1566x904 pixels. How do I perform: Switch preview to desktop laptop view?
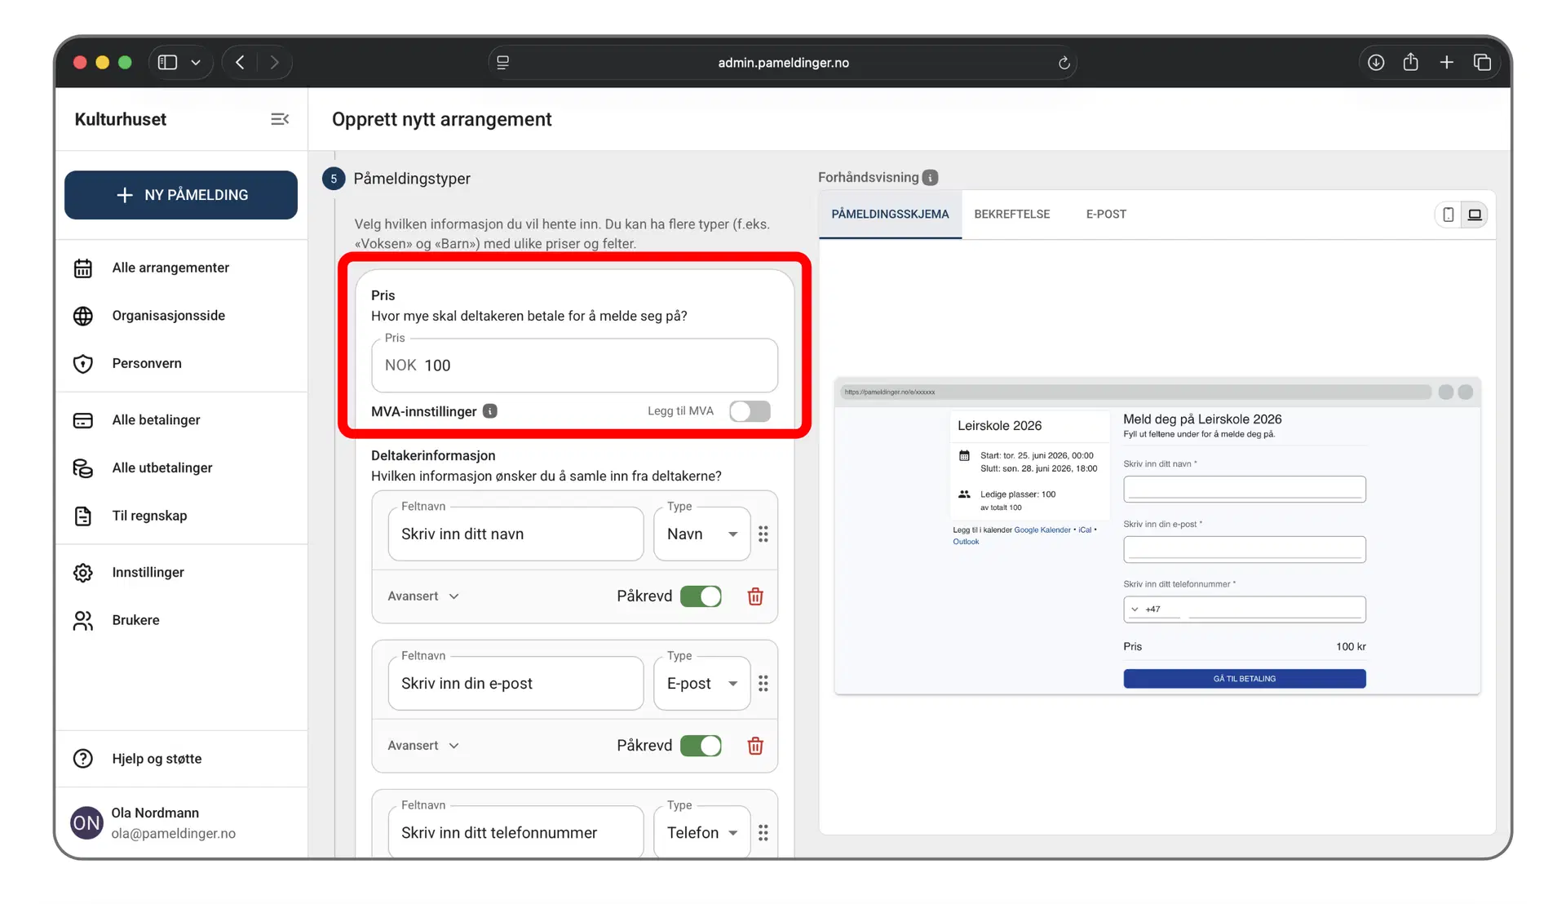(1475, 215)
